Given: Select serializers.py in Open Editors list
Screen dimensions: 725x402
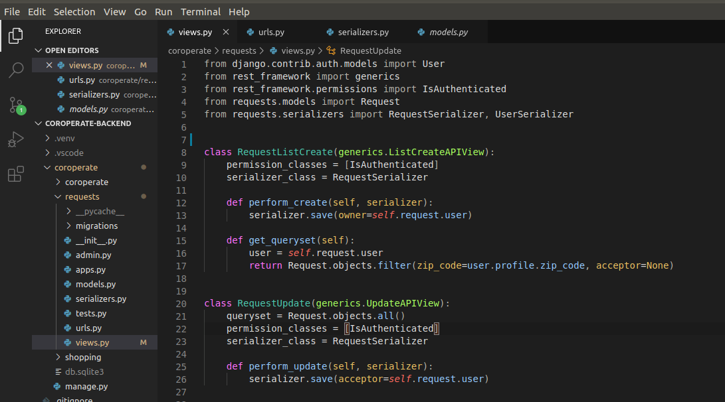Looking at the screenshot, I should tap(95, 95).
